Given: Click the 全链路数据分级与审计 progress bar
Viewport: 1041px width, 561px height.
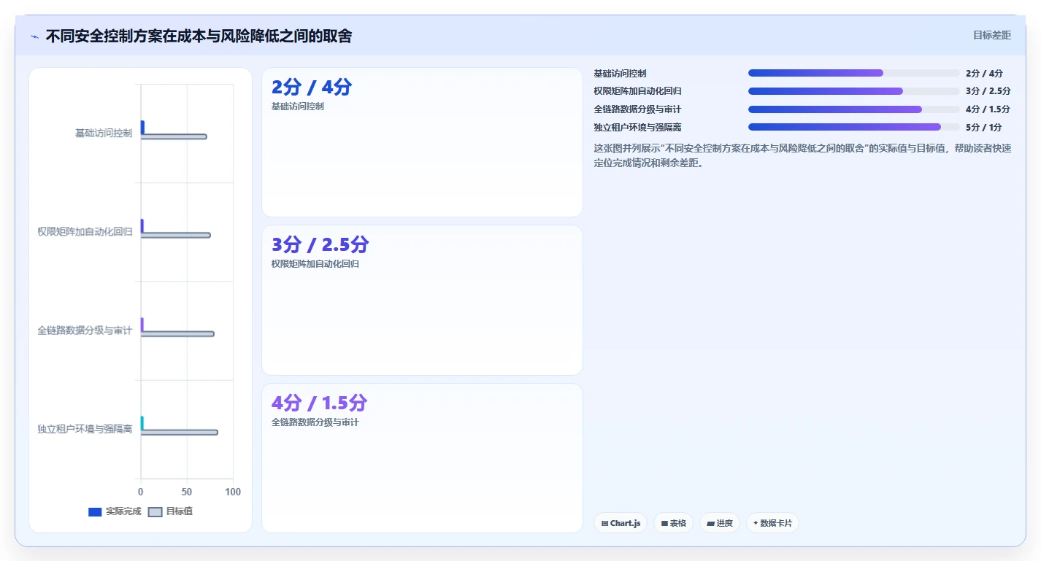Looking at the screenshot, I should pos(853,109).
